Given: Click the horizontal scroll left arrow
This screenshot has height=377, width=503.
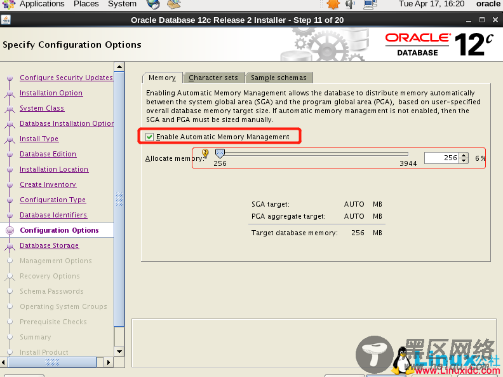Looking at the screenshot, I should (x=4, y=362).
